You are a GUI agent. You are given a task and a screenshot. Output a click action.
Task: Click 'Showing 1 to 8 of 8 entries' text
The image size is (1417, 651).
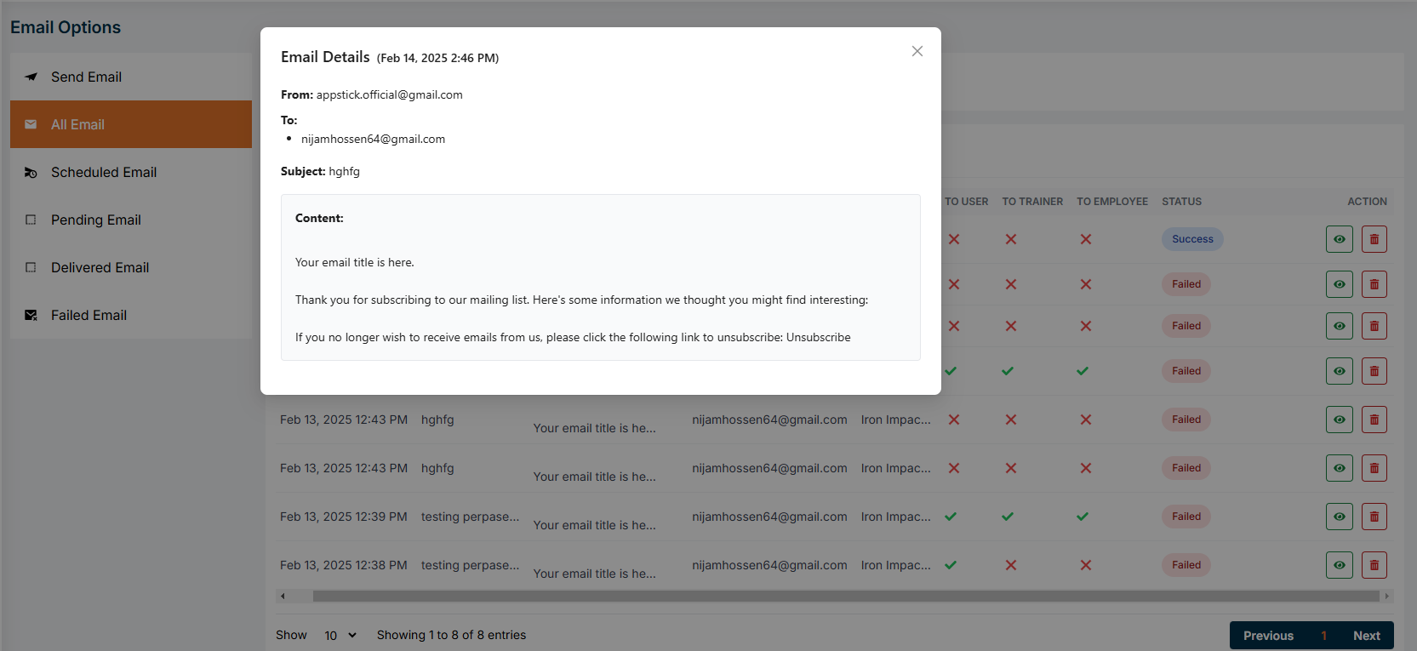point(452,635)
